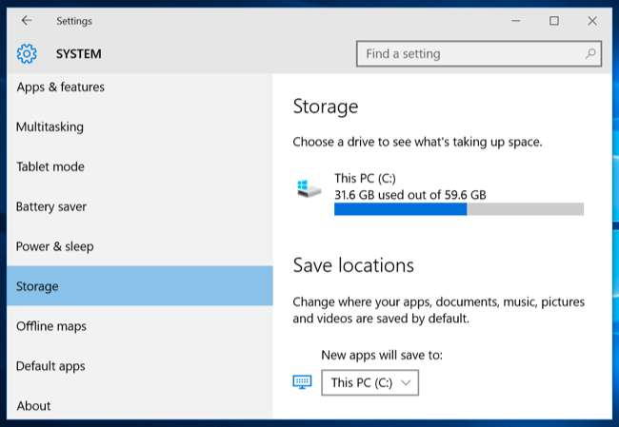Switch to Power & sleep page
Image resolution: width=619 pixels, height=427 pixels.
(54, 247)
